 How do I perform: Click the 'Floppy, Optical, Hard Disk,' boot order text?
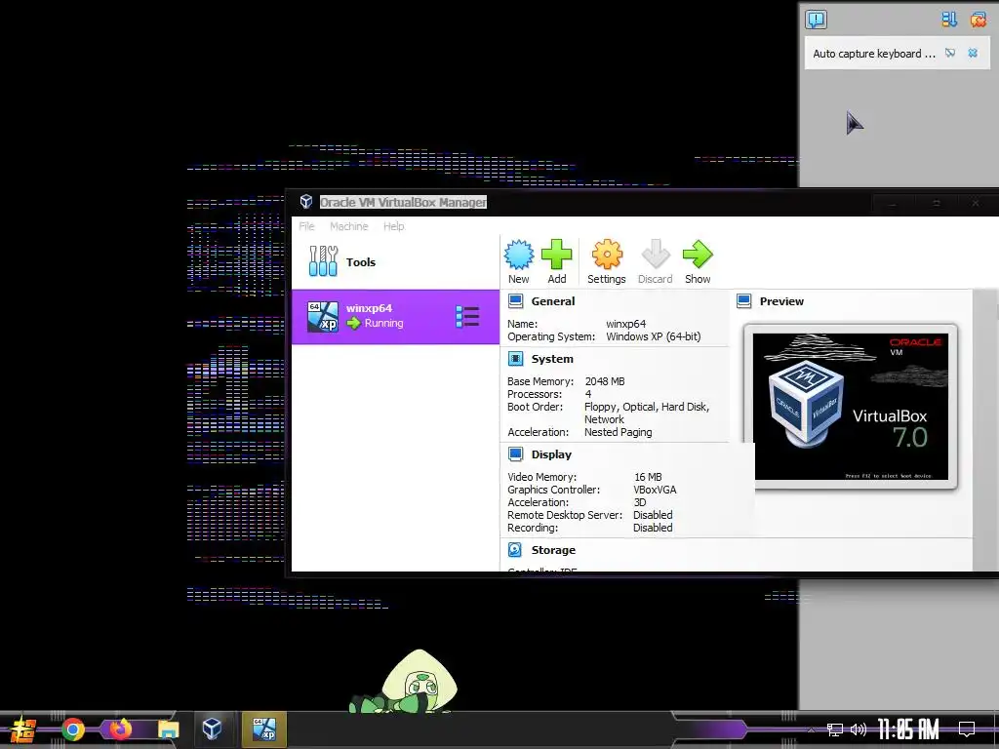tap(647, 407)
